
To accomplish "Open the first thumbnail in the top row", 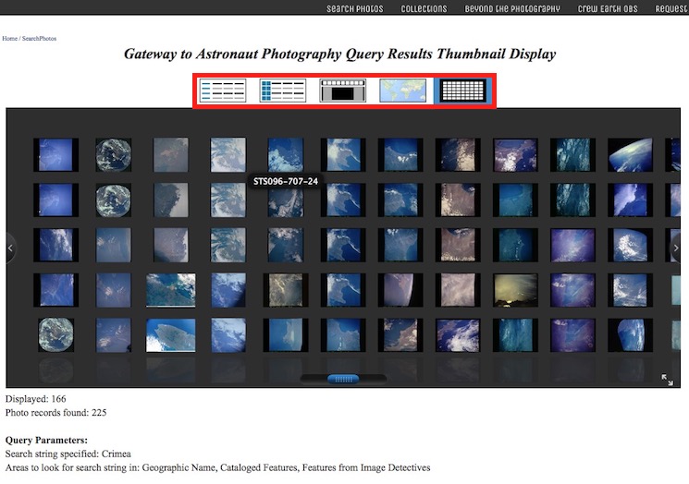I will pos(55,154).
